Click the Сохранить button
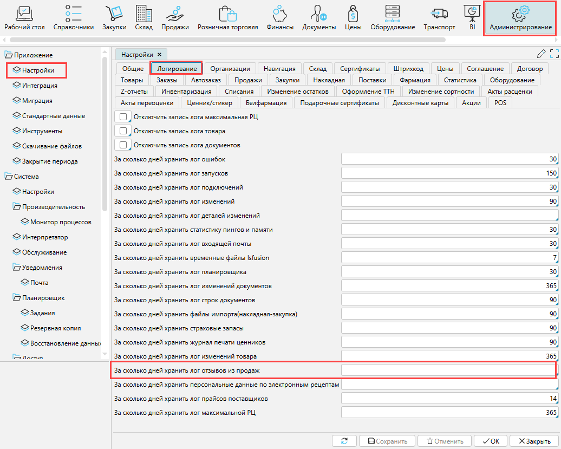 click(387, 441)
